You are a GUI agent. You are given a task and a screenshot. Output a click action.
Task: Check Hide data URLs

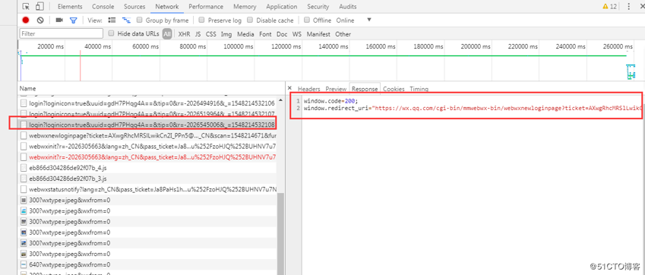click(111, 33)
